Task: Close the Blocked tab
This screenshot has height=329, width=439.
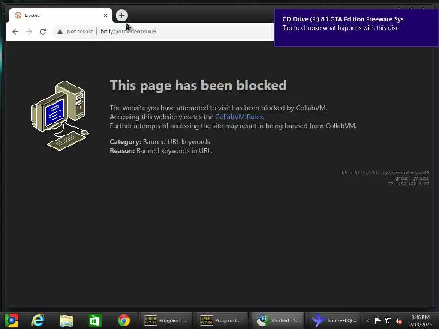Action: 105,15
